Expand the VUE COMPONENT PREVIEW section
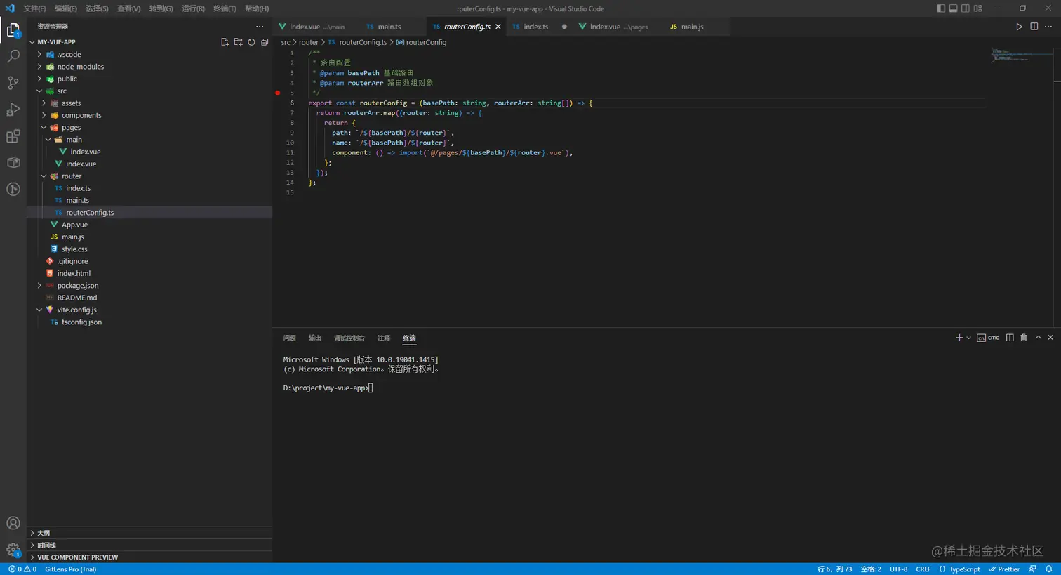This screenshot has width=1061, height=575. (x=77, y=557)
